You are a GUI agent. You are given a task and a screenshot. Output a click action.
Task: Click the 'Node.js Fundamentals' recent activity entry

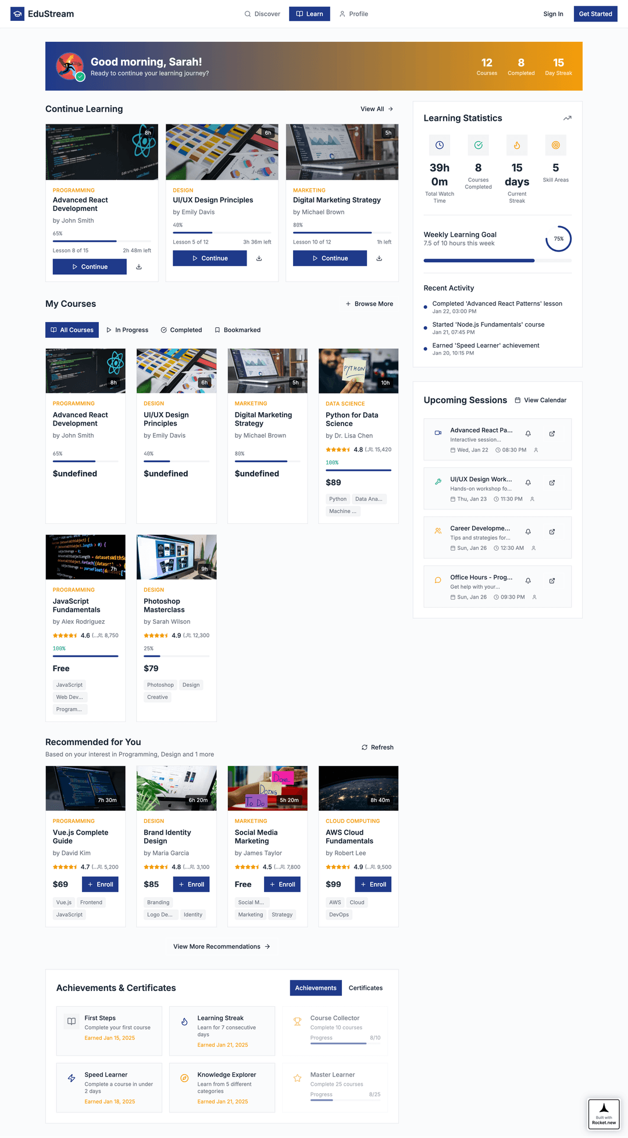click(498, 328)
